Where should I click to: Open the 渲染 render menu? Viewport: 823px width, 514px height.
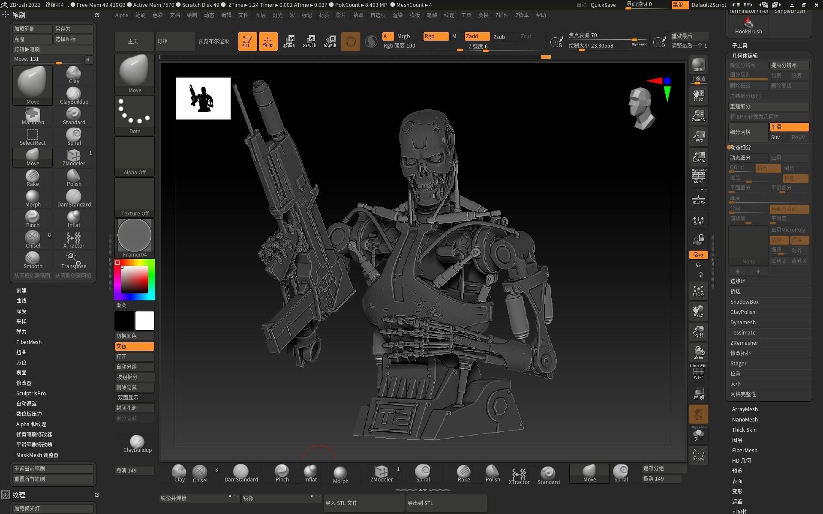click(398, 15)
